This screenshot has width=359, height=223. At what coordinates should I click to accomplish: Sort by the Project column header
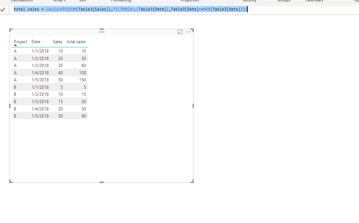click(20, 42)
